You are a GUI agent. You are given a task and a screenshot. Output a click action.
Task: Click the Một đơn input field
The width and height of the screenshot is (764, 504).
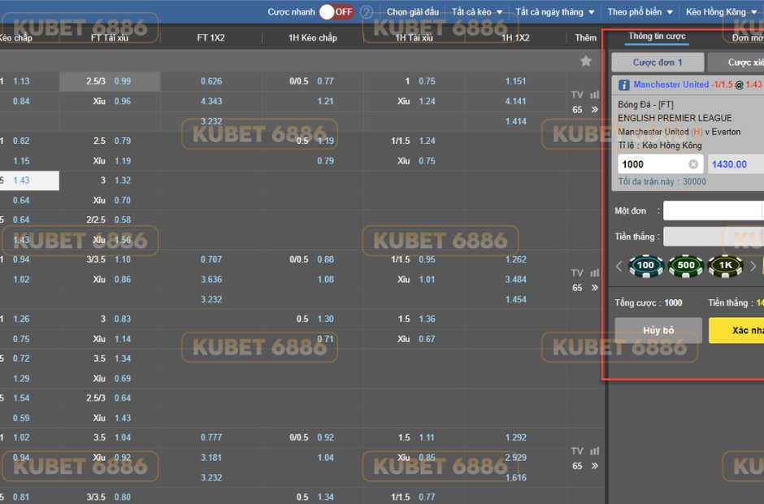coord(713,211)
